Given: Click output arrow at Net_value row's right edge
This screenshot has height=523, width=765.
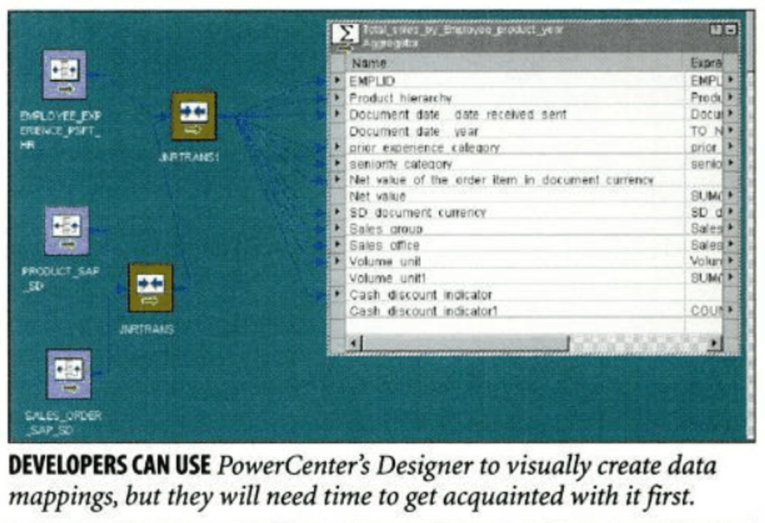Looking at the screenshot, I should (x=730, y=196).
